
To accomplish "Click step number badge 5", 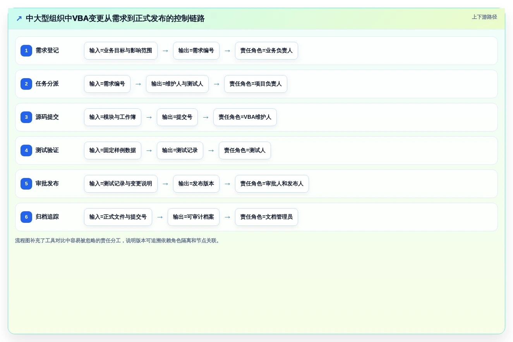I will [26, 184].
